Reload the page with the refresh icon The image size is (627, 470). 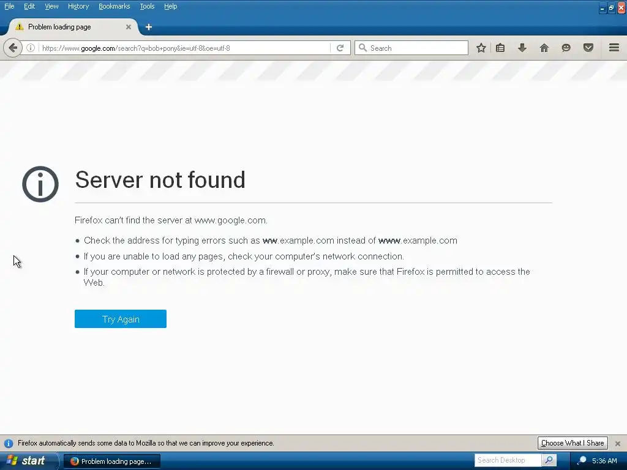coord(340,48)
